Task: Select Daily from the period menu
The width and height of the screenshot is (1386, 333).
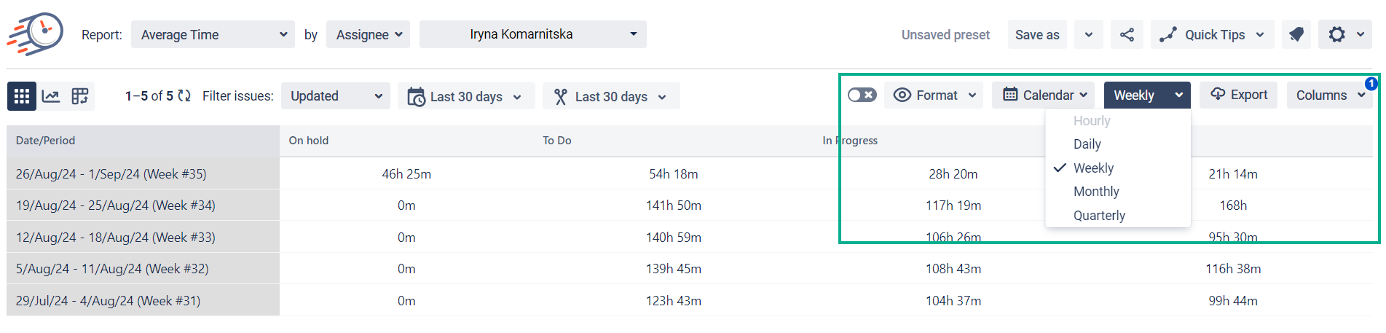Action: (1087, 144)
